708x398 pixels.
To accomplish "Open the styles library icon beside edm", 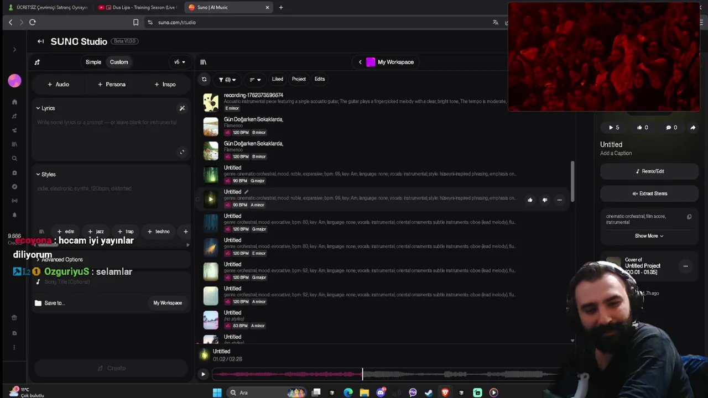I will 41,232.
